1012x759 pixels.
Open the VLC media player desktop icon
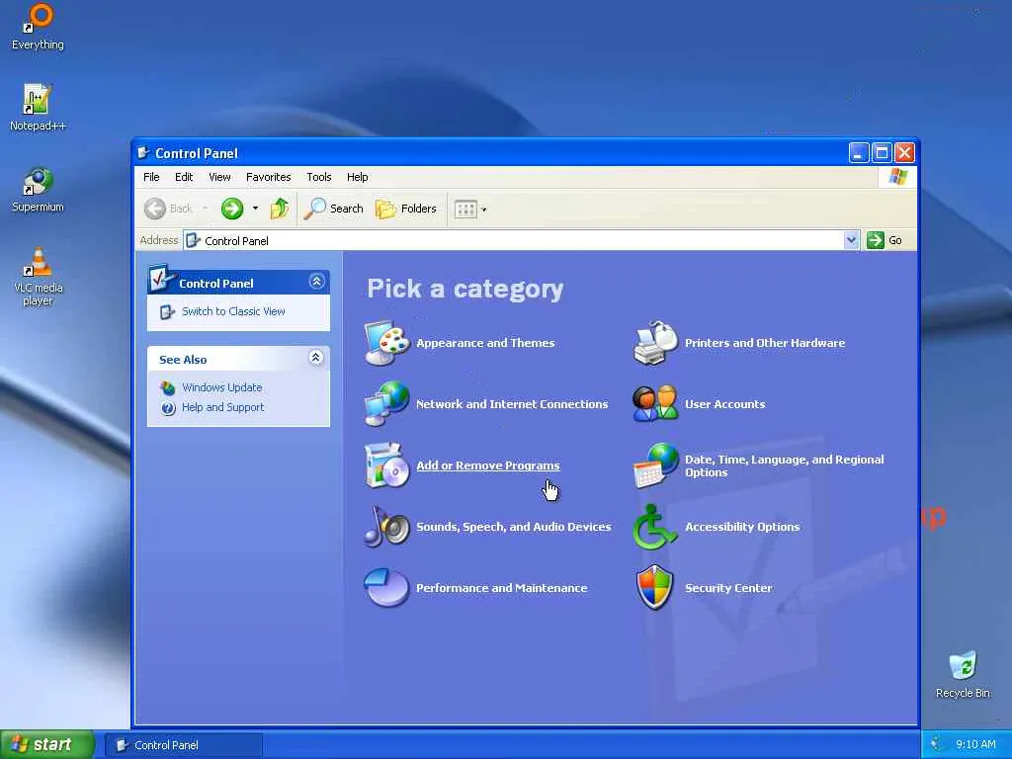38,277
